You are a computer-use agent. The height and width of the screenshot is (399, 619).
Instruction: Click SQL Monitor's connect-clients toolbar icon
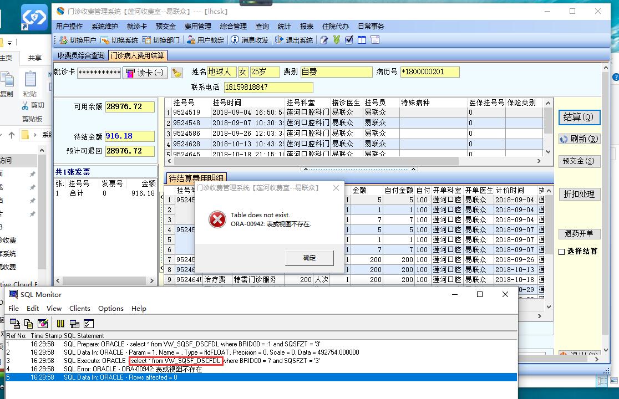(x=15, y=324)
